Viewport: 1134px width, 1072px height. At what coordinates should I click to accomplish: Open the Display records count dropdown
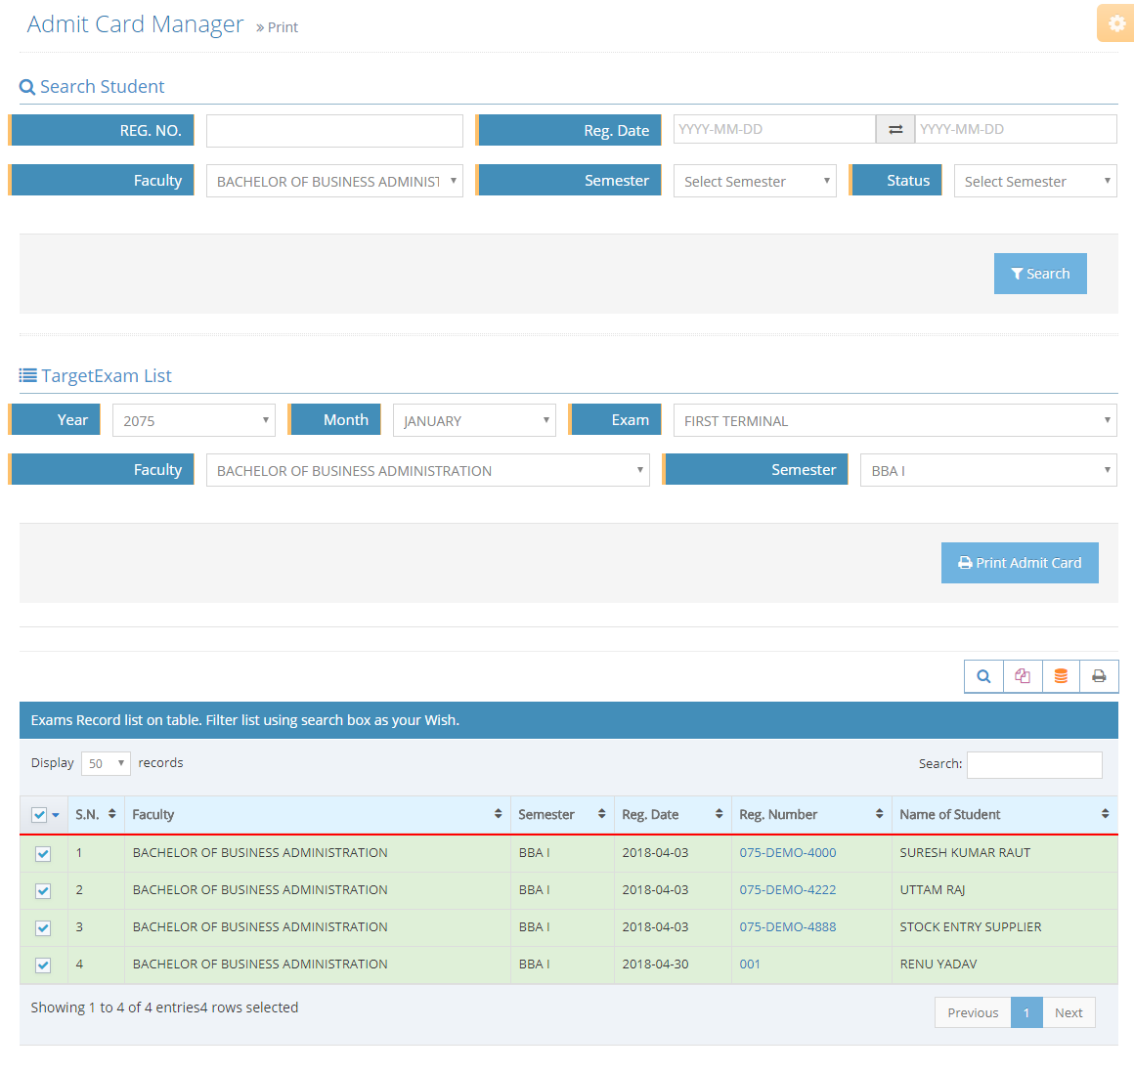(106, 763)
